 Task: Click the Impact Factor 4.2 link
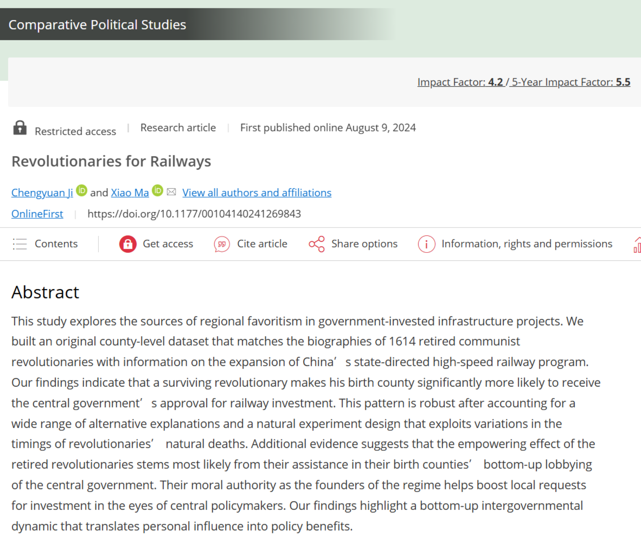tap(460, 82)
